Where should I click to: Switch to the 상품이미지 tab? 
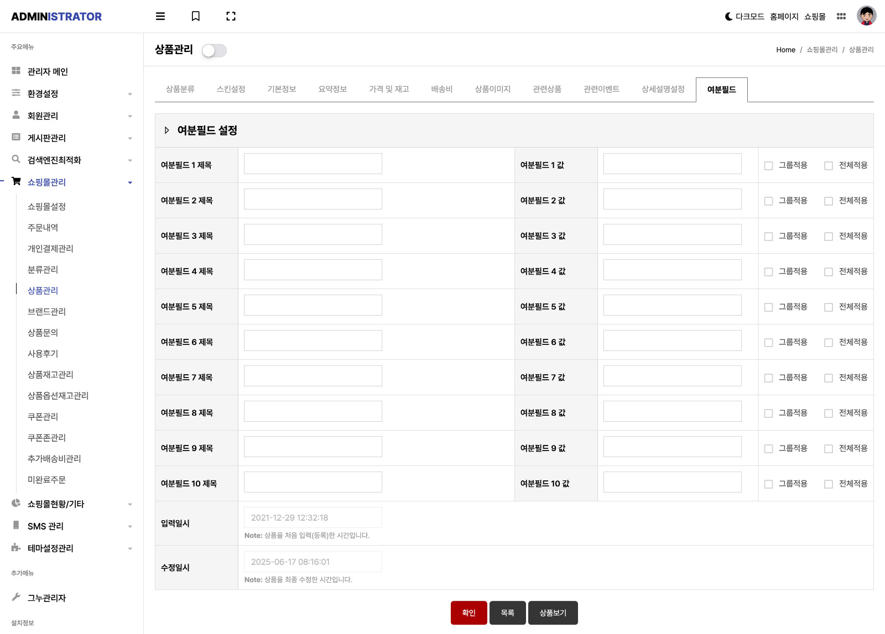click(493, 89)
